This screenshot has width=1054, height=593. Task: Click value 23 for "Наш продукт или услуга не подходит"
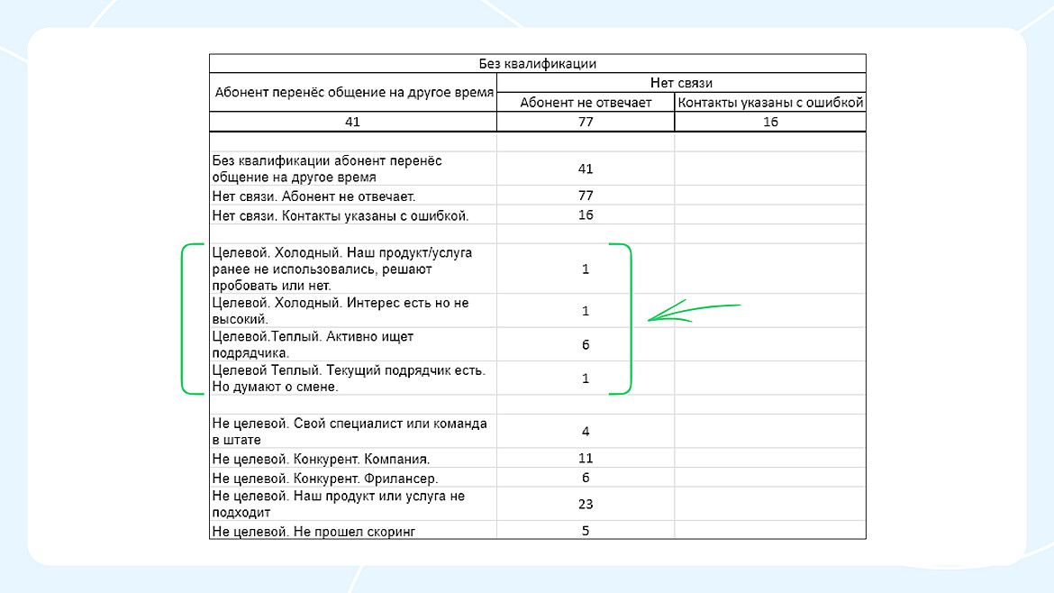586,505
